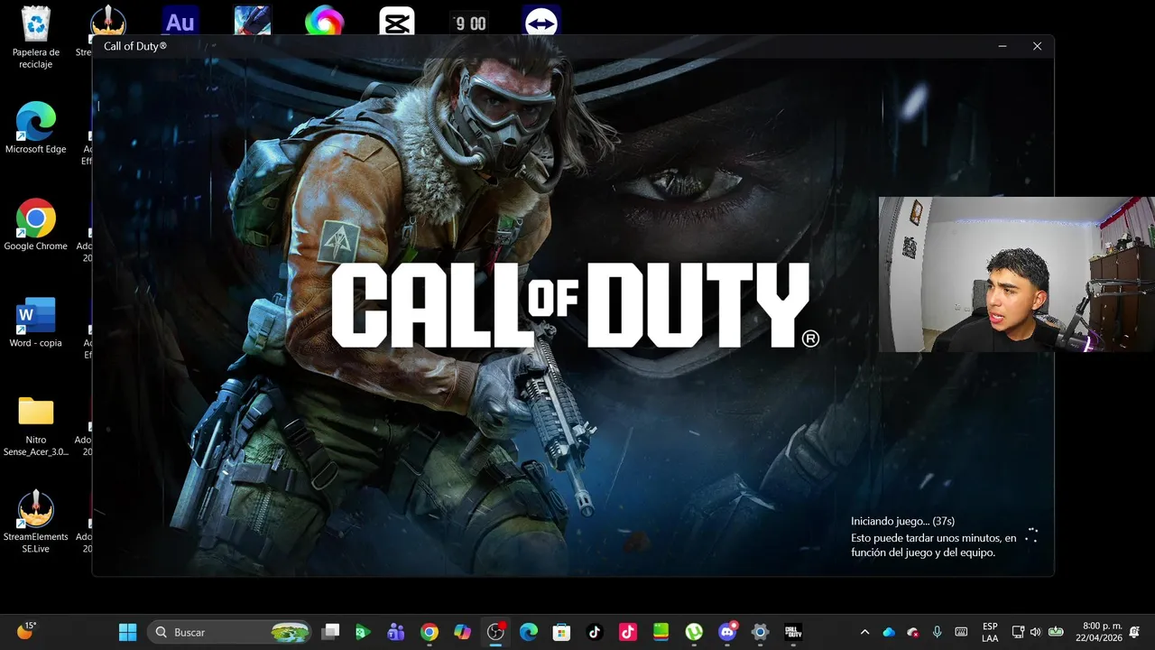
Task: Select the Adobe Audition (Au) desktop icon
Action: pos(180,21)
